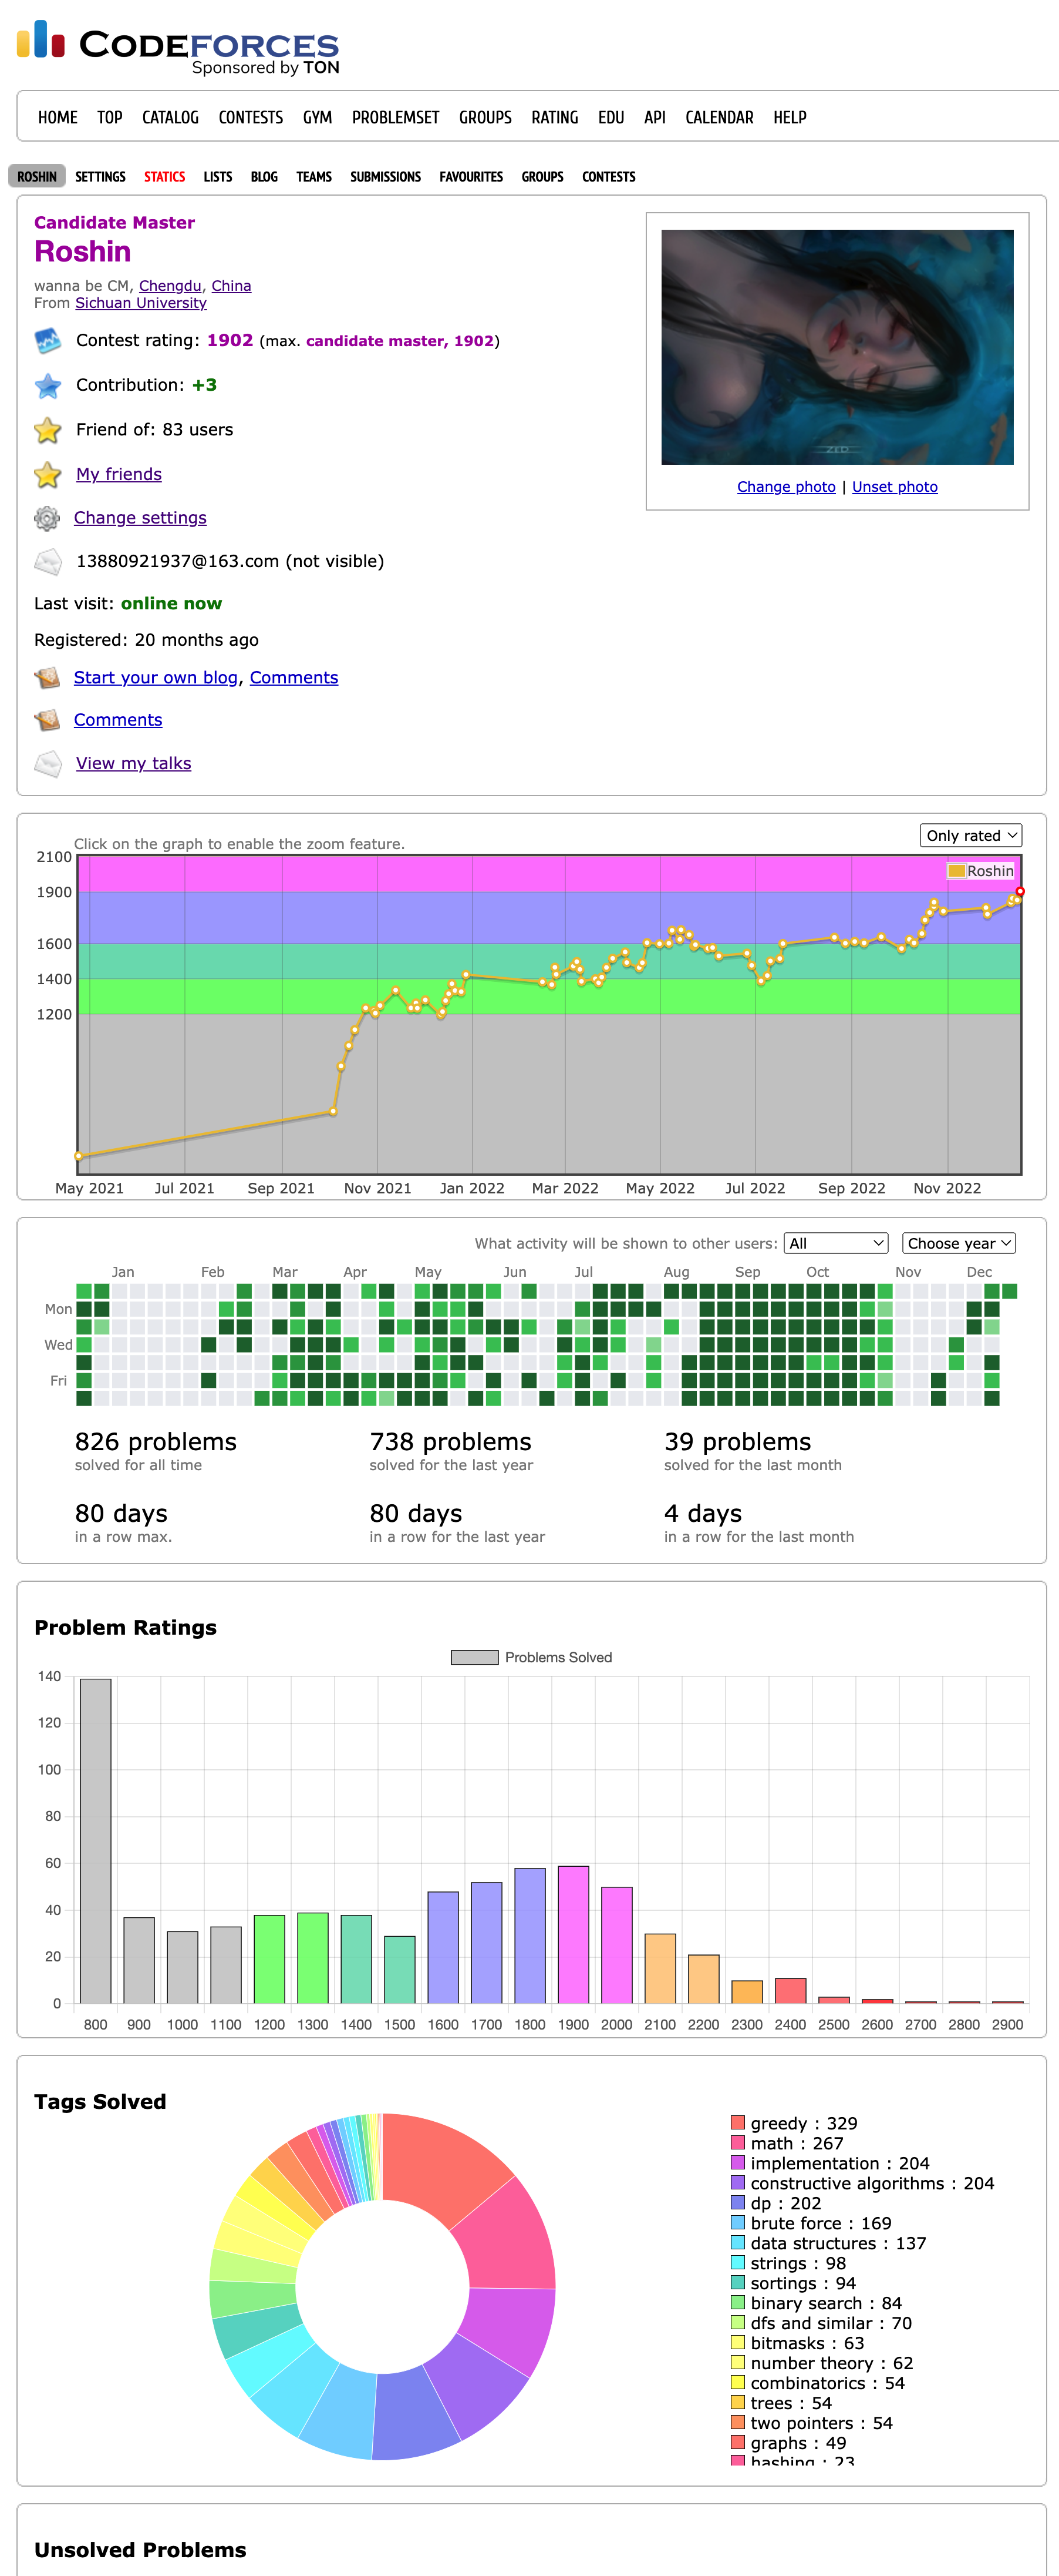Switch to the LISTS profile tab
The image size is (1059, 2576).
[x=218, y=177]
